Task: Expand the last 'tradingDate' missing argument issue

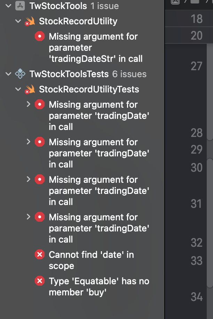Action: 29,217
